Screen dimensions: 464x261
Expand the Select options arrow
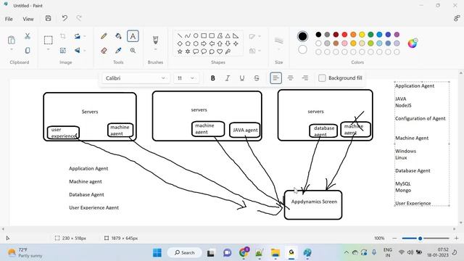[x=49, y=49]
